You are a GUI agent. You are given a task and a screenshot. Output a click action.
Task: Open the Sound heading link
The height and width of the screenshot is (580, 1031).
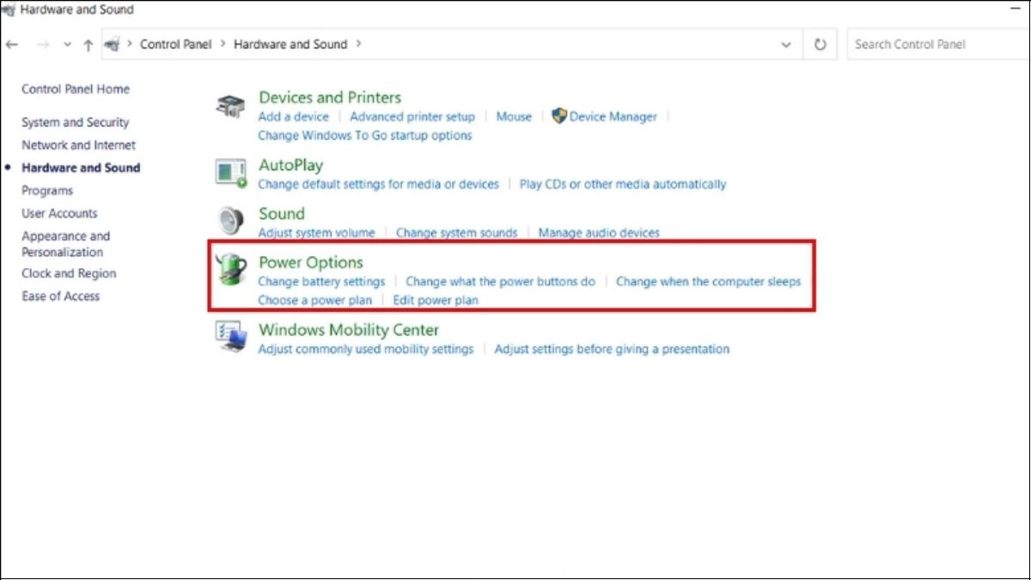coord(282,214)
